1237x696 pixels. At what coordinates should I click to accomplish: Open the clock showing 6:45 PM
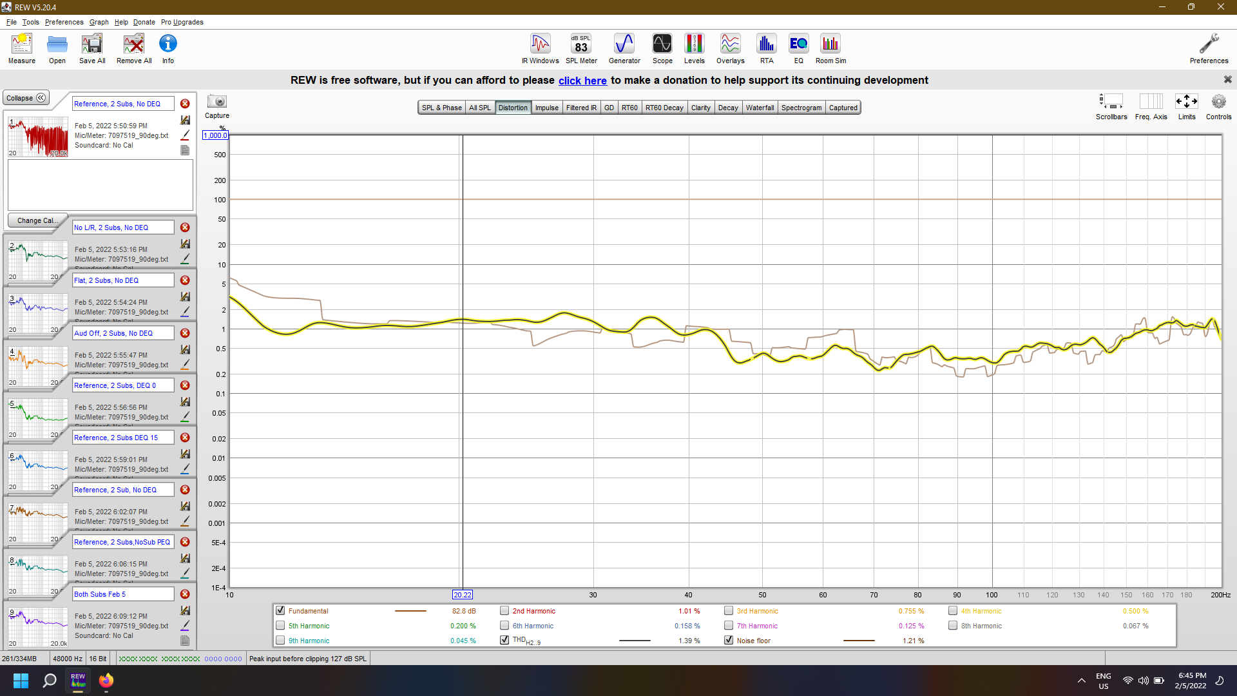(1191, 681)
